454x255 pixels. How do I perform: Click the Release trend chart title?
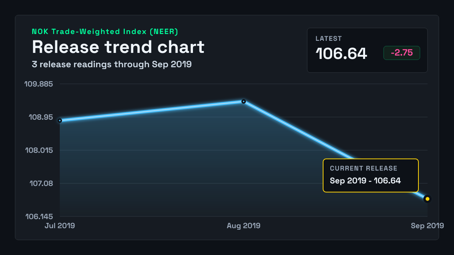pos(118,47)
